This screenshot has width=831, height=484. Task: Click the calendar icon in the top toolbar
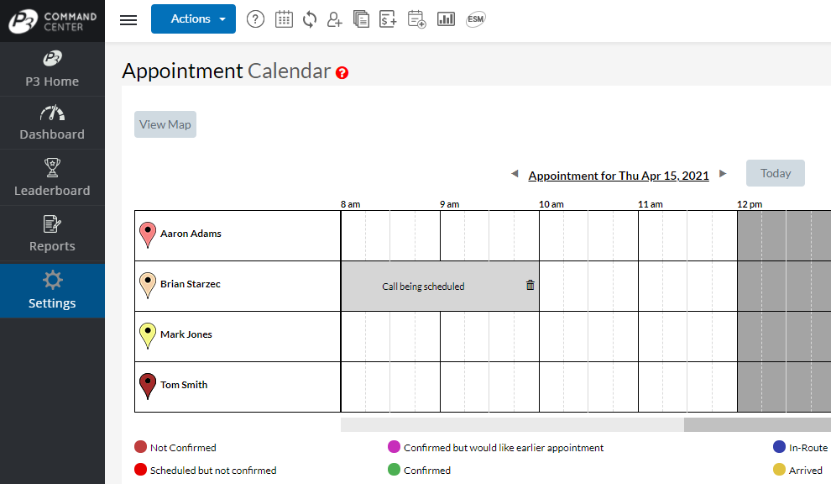click(x=284, y=18)
